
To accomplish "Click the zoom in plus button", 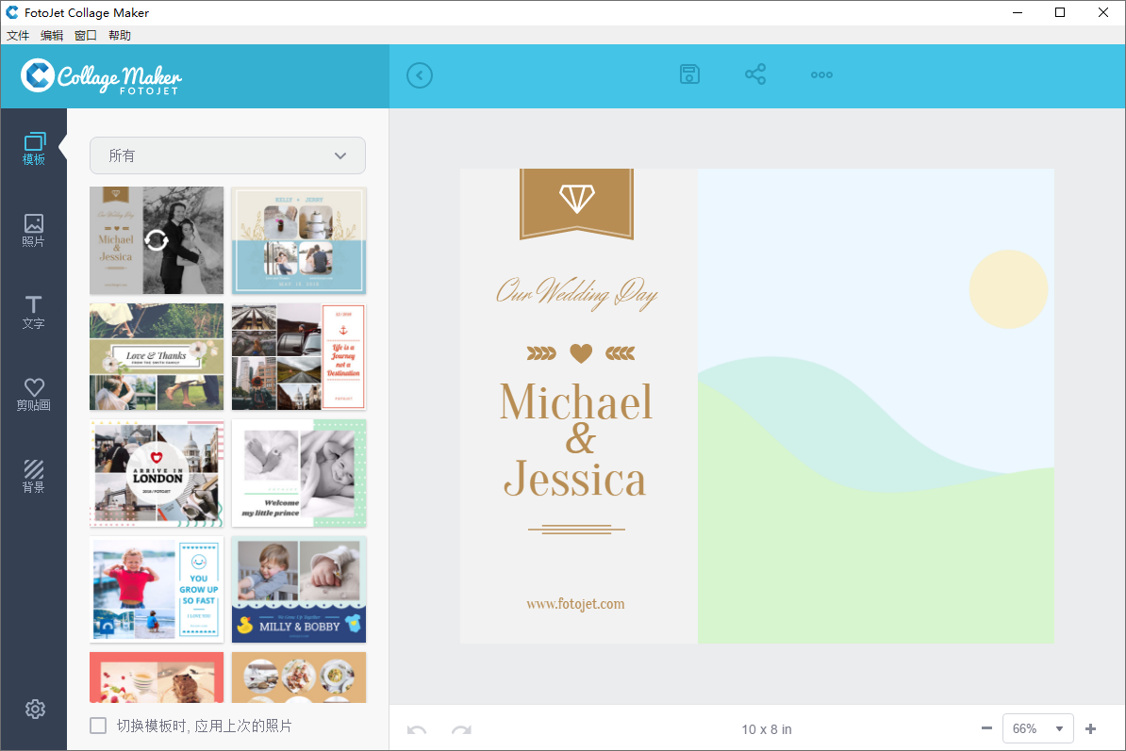I will [1091, 728].
